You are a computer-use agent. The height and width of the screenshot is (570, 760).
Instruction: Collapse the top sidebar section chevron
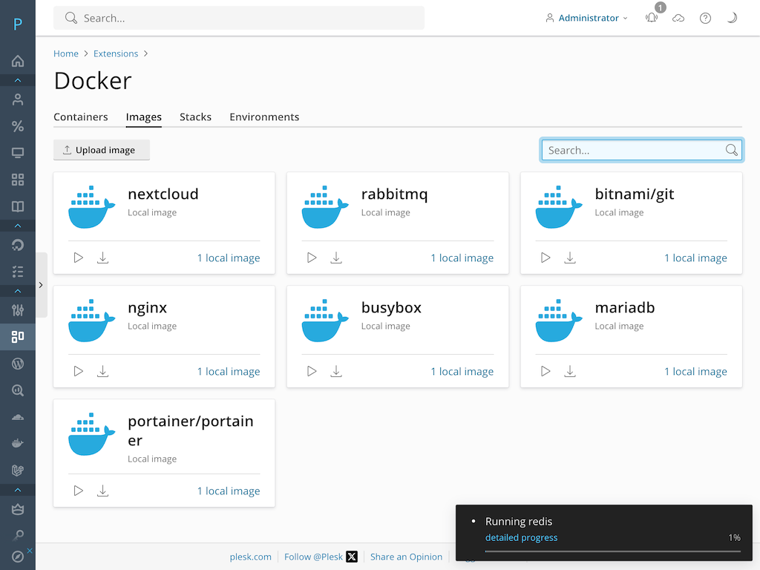pos(18,80)
